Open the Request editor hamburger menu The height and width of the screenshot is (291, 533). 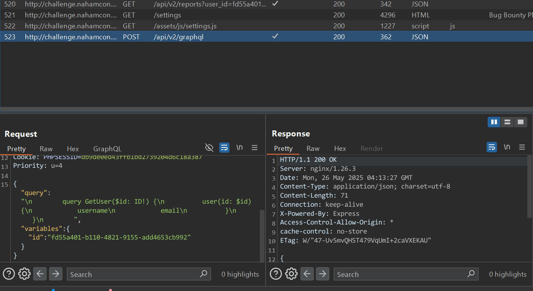click(255, 147)
